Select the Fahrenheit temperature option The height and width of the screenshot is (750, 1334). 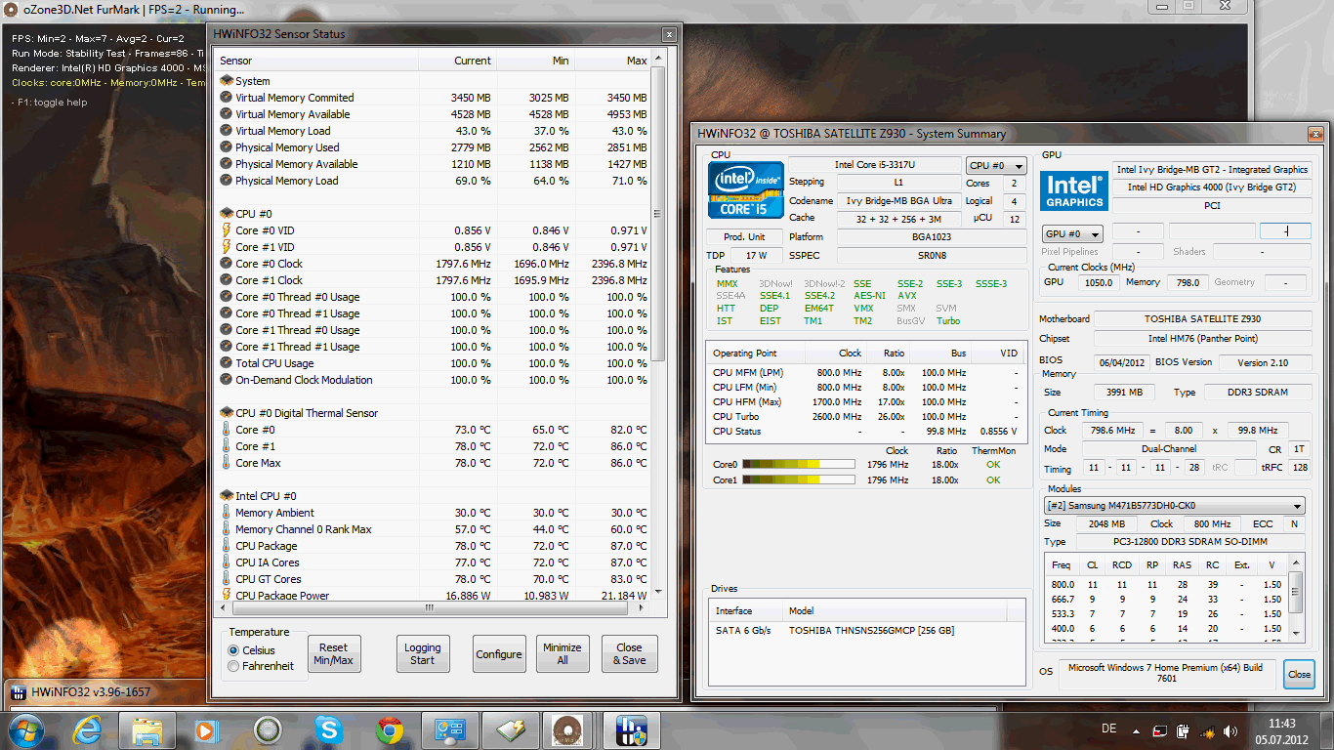coord(233,666)
